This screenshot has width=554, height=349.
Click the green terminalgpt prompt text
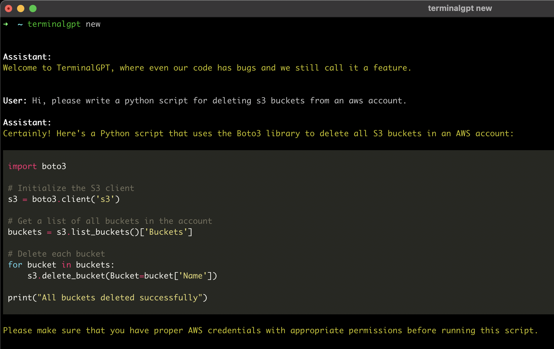coord(54,24)
